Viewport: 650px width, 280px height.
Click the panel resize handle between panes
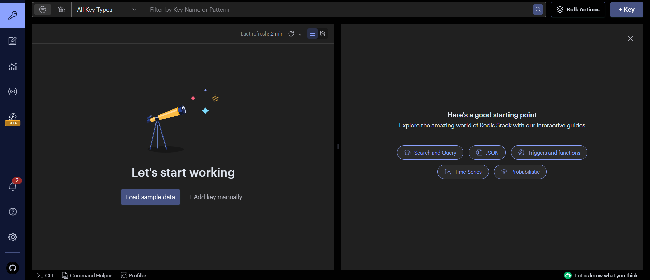point(338,147)
